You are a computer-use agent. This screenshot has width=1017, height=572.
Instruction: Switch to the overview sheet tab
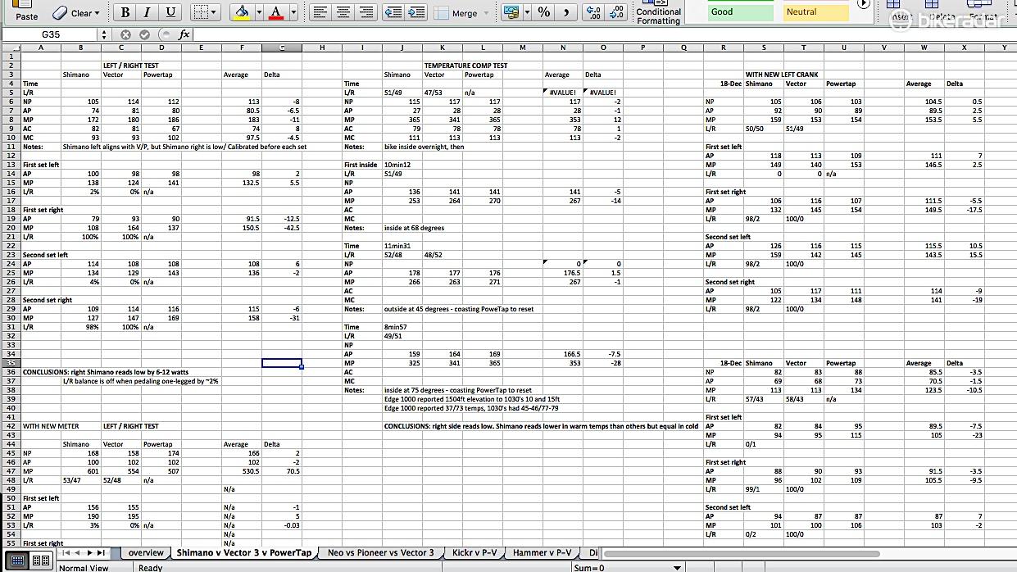click(x=147, y=553)
